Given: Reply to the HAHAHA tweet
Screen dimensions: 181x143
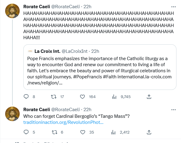Looking at the screenshot, I should click(26, 97).
